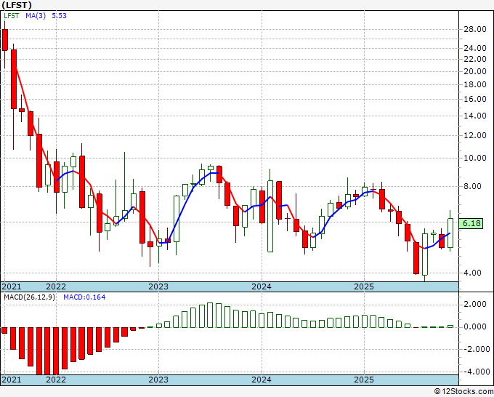Click the tallest green MACD histogram bar
The height and width of the screenshot is (397, 494).
click(210, 315)
